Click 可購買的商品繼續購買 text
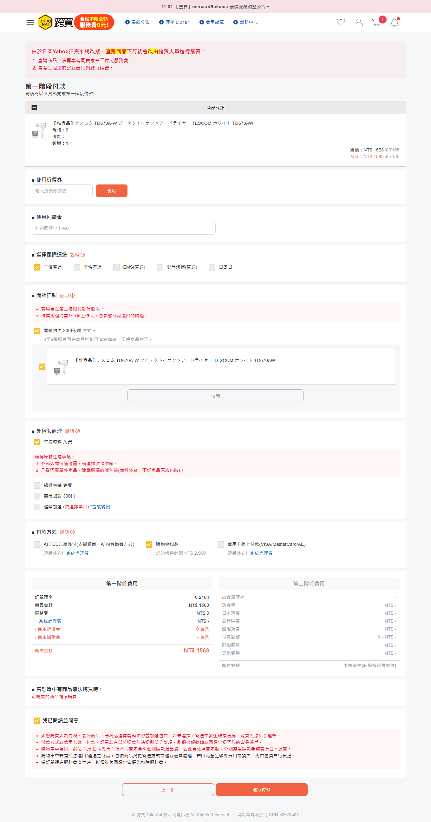 coord(54,697)
